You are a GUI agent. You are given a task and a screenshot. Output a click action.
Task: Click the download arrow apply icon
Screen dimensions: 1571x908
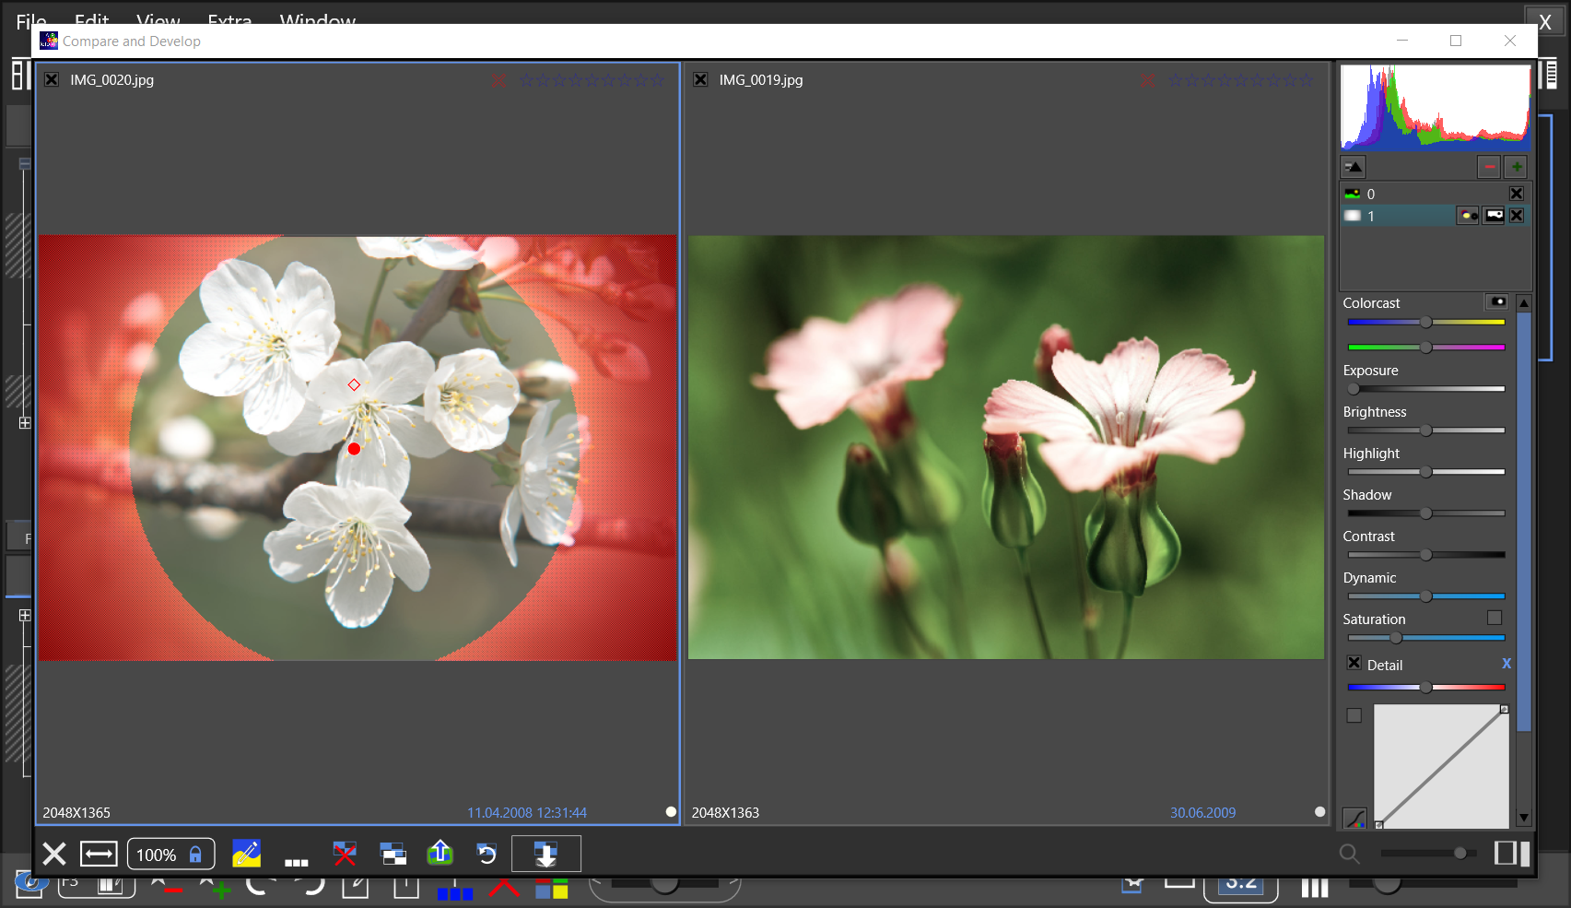(x=545, y=855)
